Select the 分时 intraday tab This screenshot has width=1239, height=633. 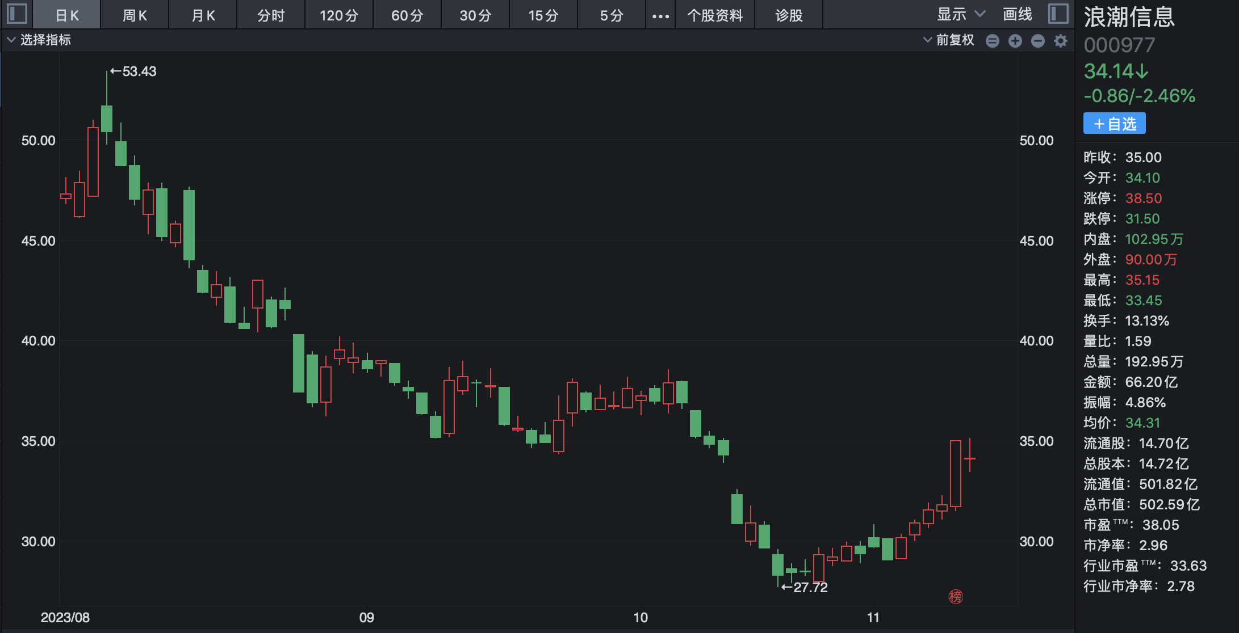[271, 15]
